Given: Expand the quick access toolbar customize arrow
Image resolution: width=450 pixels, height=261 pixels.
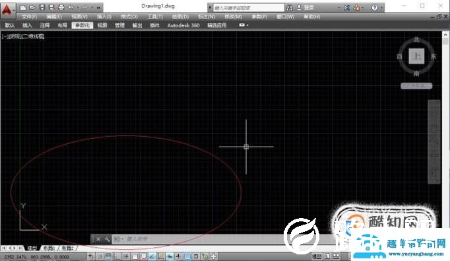Looking at the screenshot, I should [98, 8].
